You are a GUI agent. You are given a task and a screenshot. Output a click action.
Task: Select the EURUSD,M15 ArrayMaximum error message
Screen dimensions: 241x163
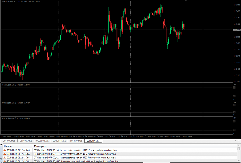pyautogui.click(x=76, y=161)
